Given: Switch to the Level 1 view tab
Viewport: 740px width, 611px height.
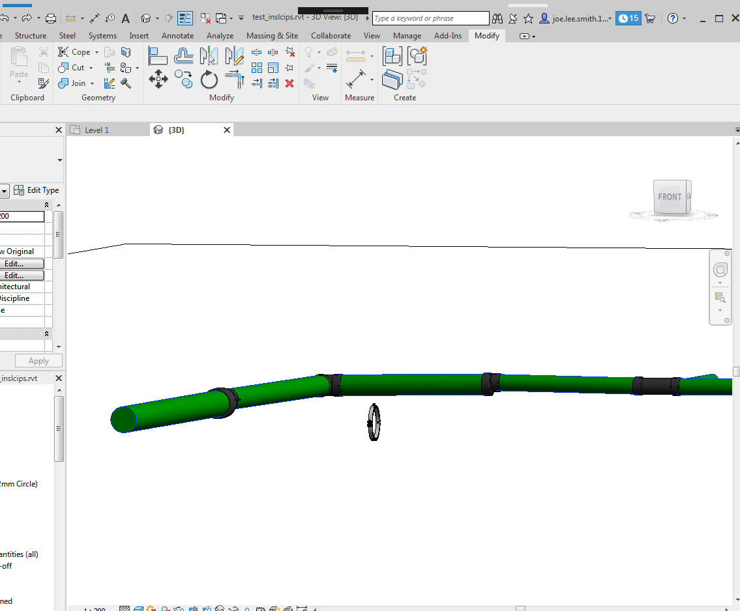Looking at the screenshot, I should [x=98, y=130].
